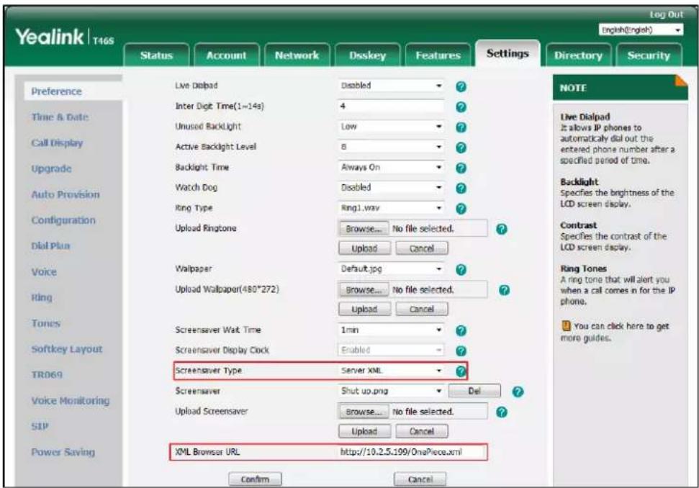Expand the Live Dialpad dropdown
The width and height of the screenshot is (699, 488).
[390, 86]
